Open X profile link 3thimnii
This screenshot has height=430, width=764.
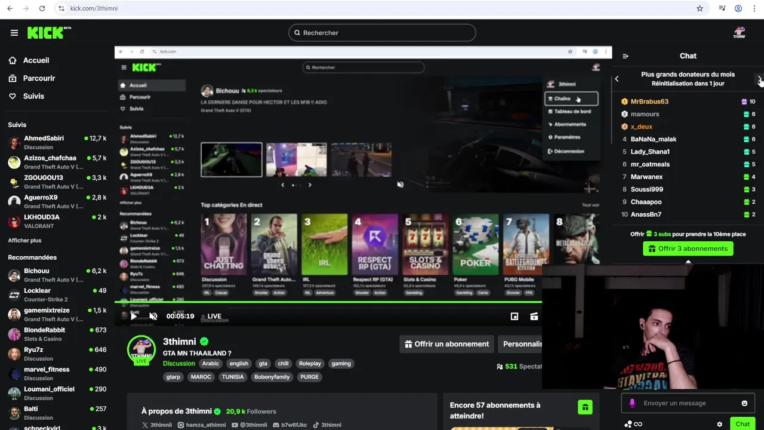pyautogui.click(x=156, y=425)
